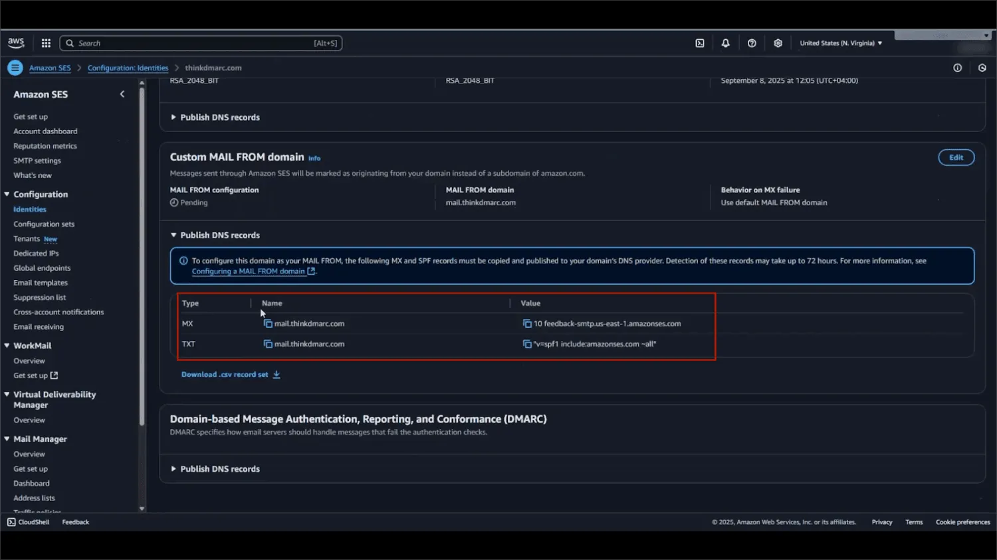Open Cookie preferences
This screenshot has width=997, height=560.
tap(963, 522)
